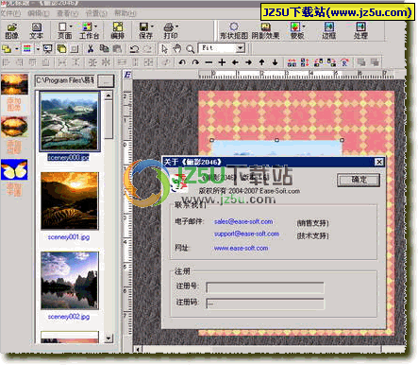The width and height of the screenshot is (418, 365).
Task: Expand the 页面 page dropdown arrow
Action: point(71,26)
